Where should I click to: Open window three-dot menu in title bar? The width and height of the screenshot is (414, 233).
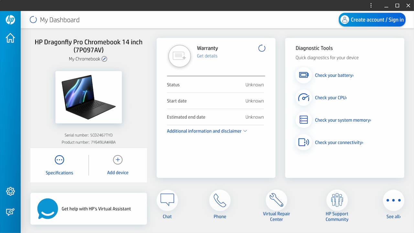[371, 5]
